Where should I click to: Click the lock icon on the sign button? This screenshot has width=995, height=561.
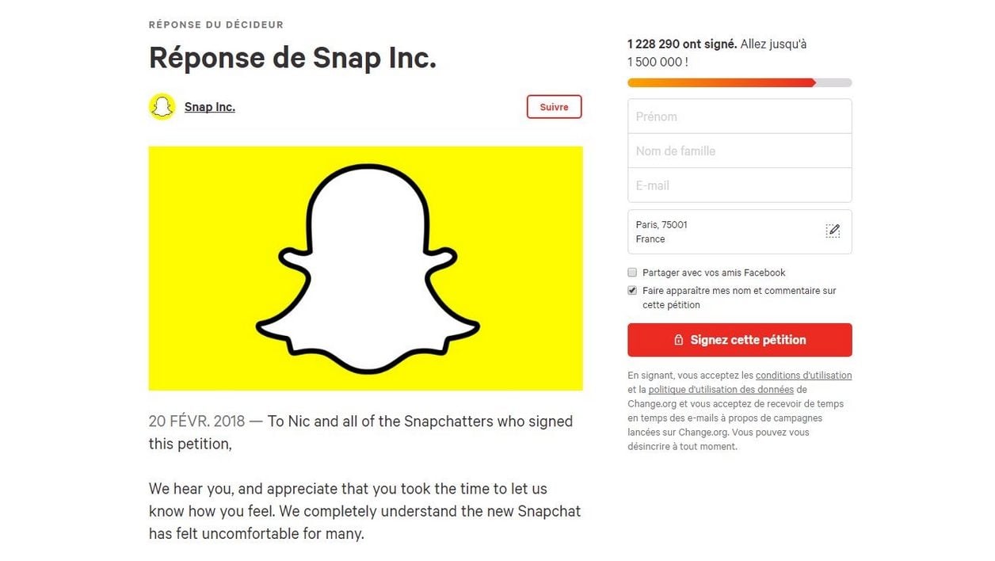tap(678, 340)
